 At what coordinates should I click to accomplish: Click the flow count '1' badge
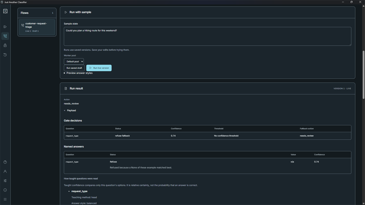coord(52,13)
